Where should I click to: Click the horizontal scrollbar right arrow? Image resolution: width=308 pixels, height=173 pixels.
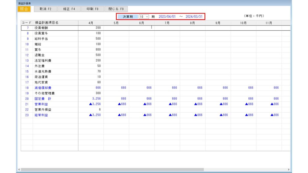288,169
